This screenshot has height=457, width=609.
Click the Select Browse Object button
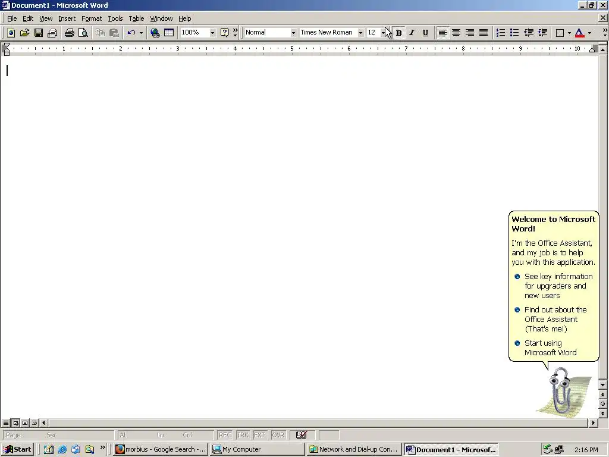pos(603,404)
